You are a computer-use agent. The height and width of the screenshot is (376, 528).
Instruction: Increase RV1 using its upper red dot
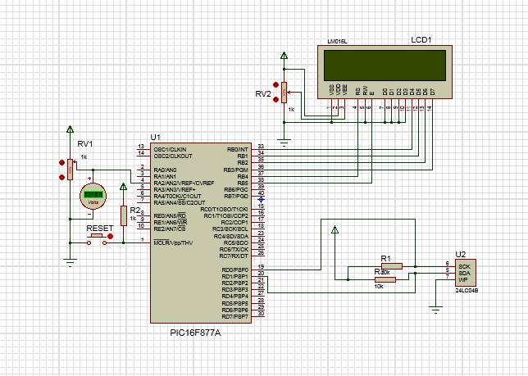coord(61,163)
